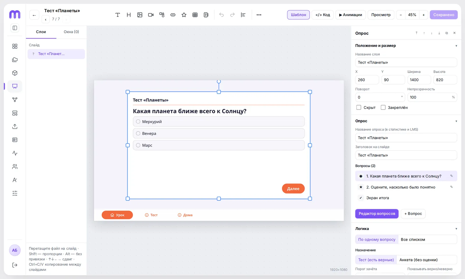The width and height of the screenshot is (465, 279).
Task: Insert a video with the camera icon
Action: [151, 15]
